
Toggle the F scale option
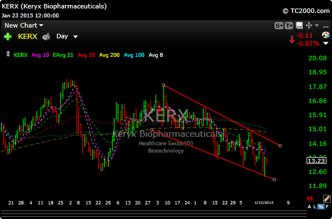[327, 207]
